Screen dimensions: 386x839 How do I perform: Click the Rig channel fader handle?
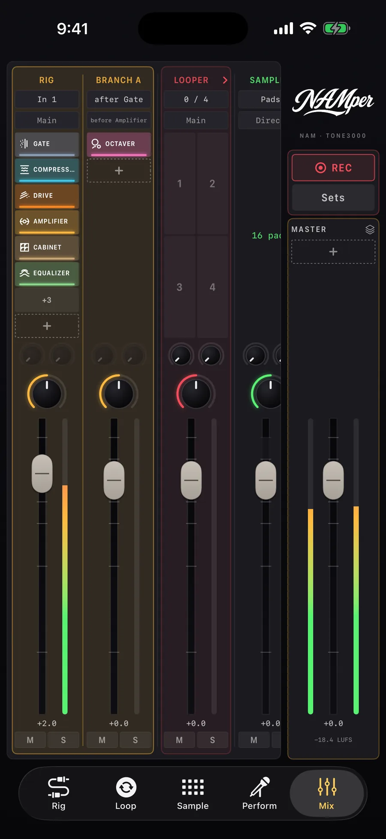coord(42,474)
